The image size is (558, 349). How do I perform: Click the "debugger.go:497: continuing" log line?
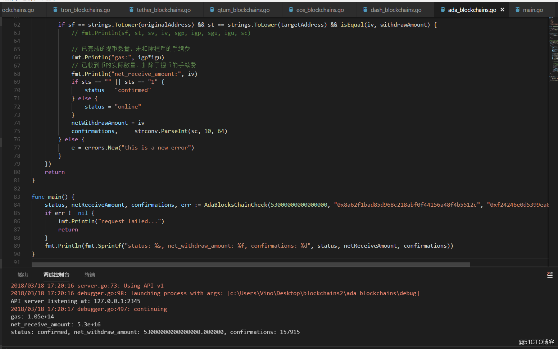click(x=89, y=309)
